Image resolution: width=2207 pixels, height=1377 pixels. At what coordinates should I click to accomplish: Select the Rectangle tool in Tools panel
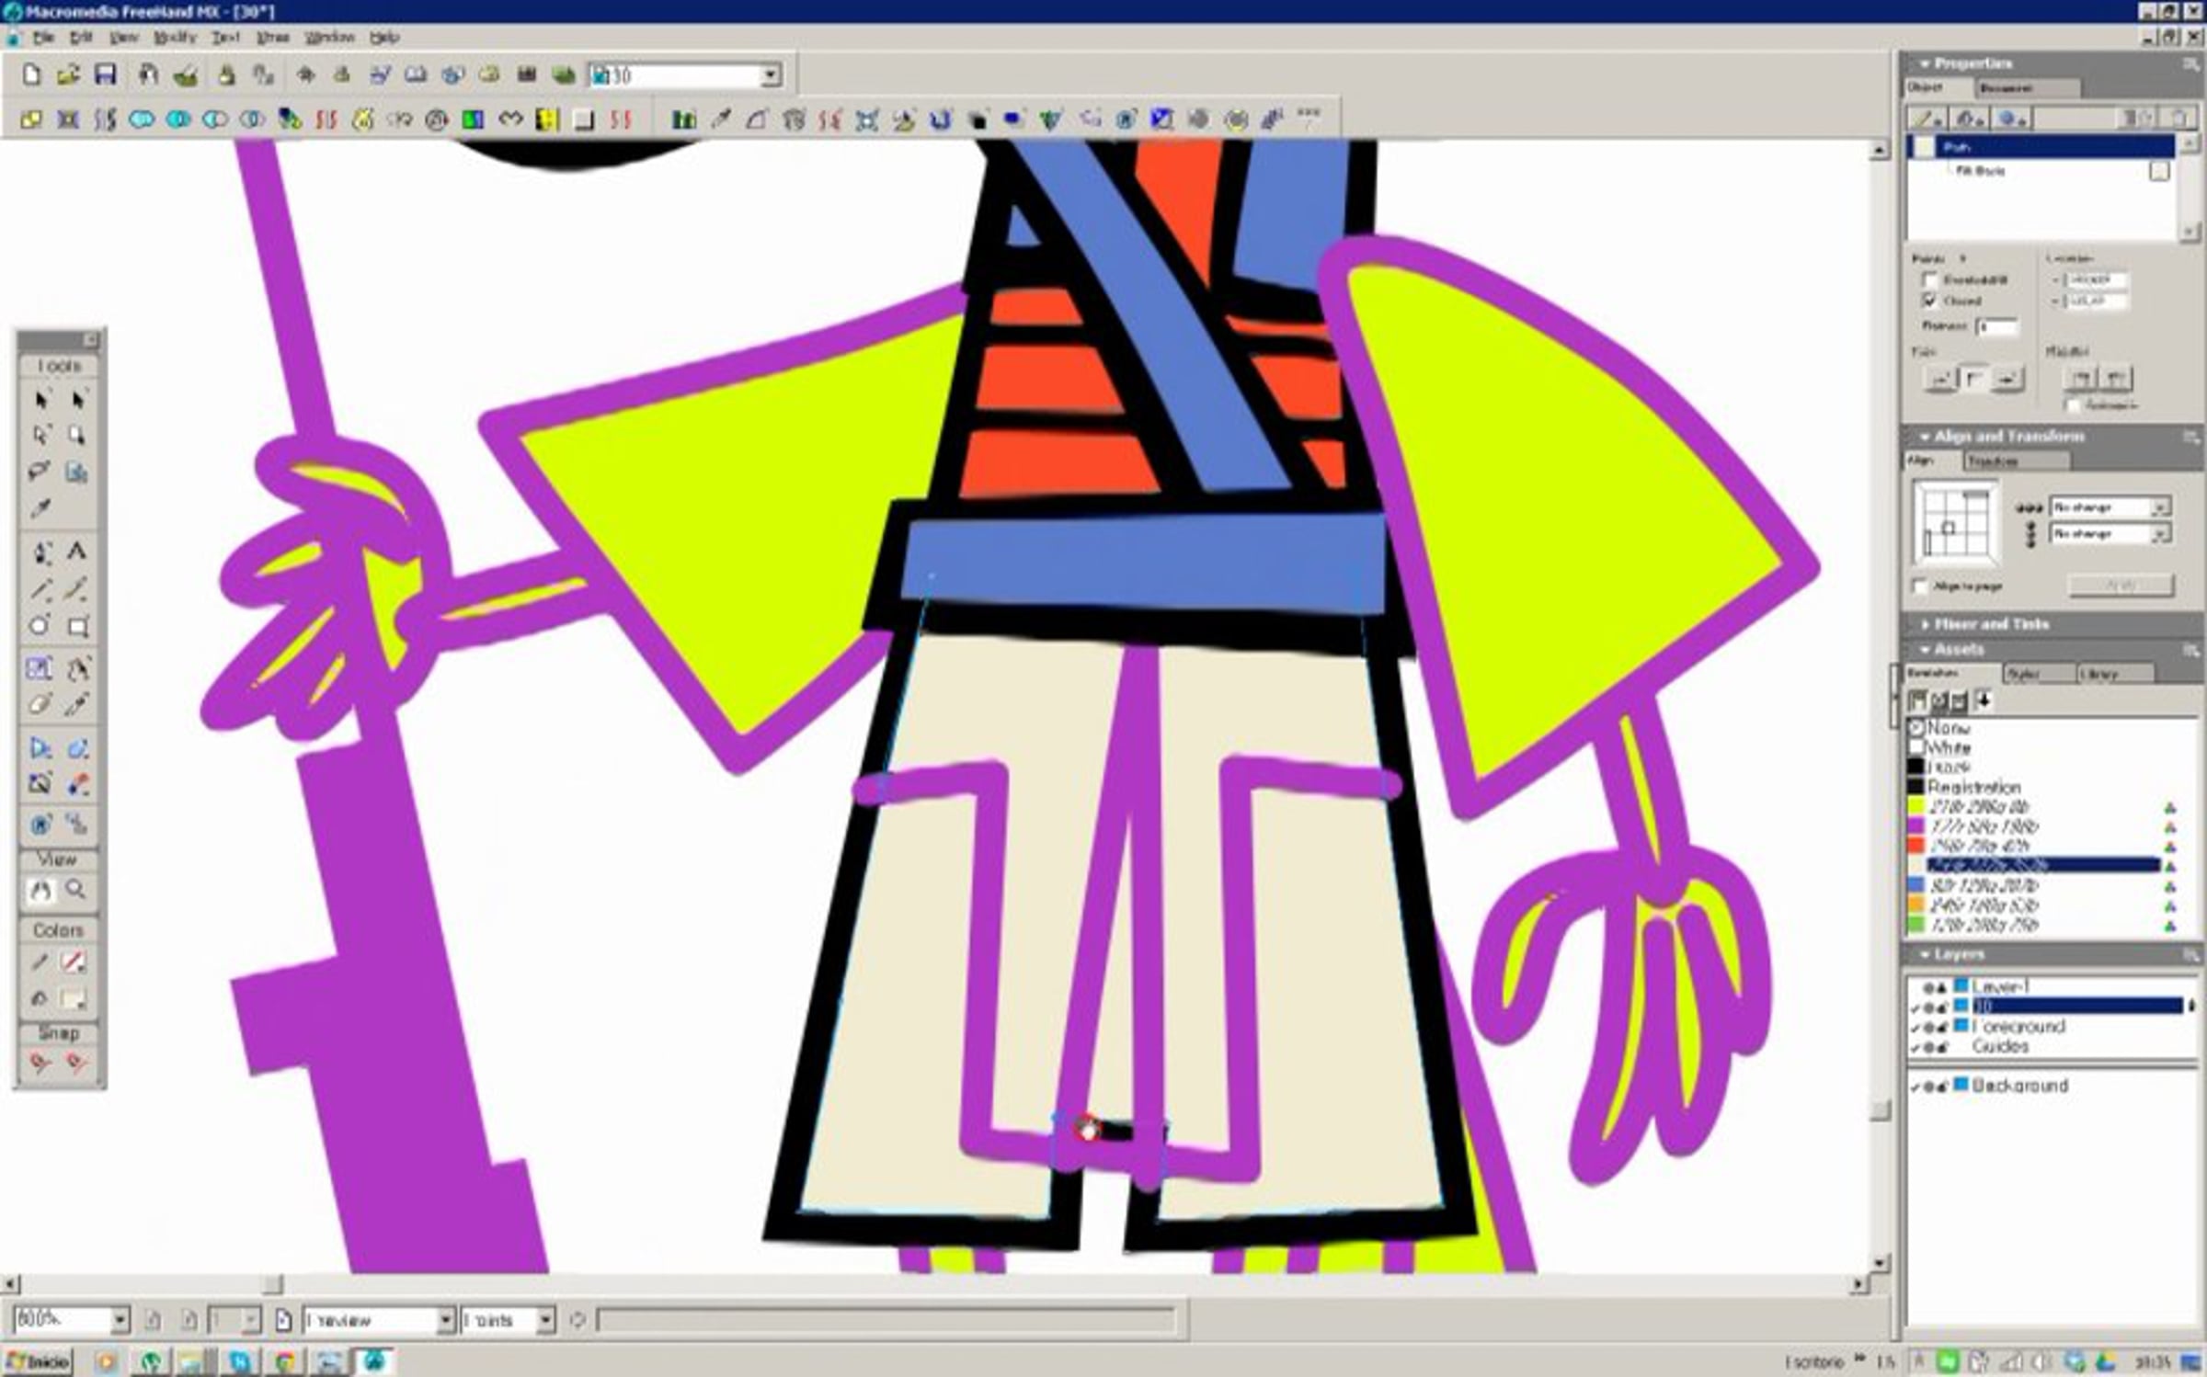click(x=78, y=627)
